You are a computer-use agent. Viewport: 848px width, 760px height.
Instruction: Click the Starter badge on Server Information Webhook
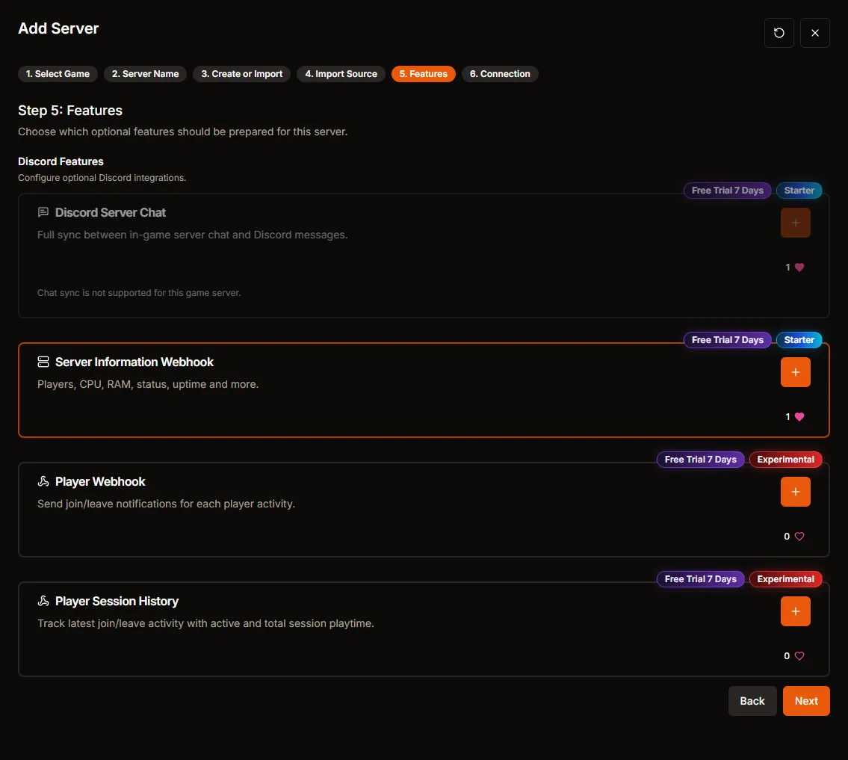799,340
